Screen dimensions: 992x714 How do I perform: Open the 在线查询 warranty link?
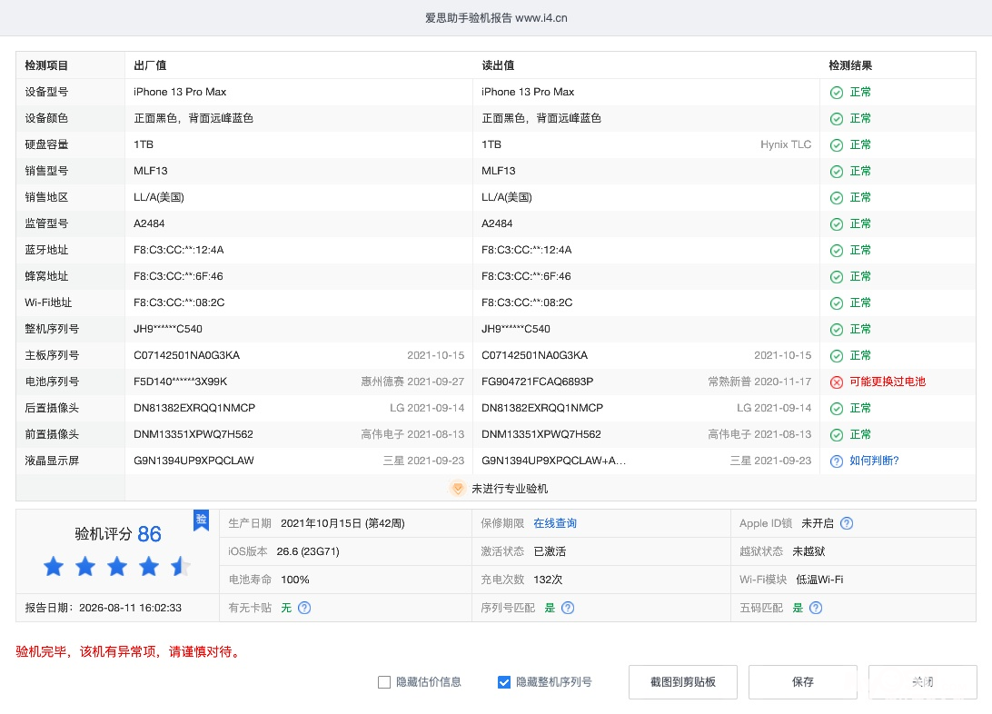555,523
